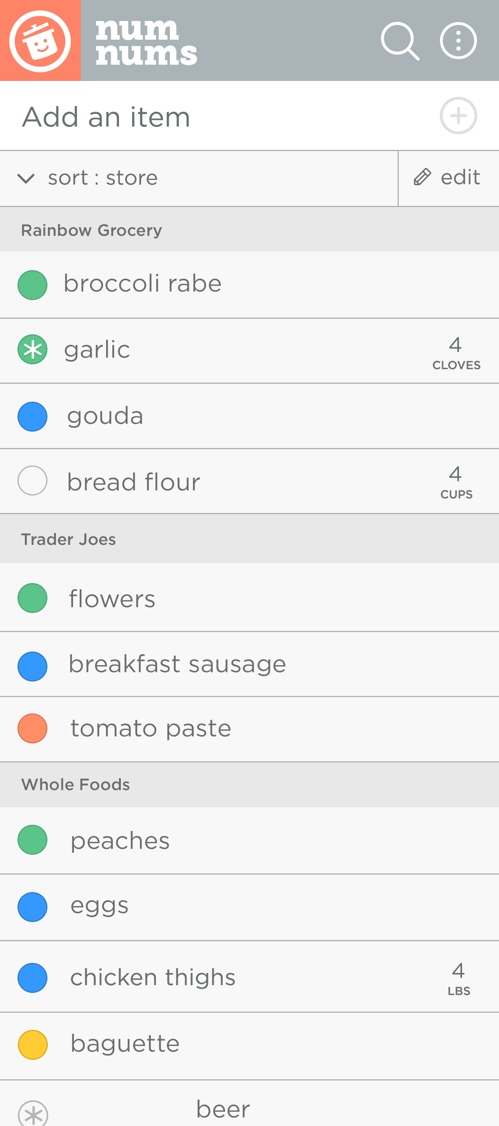Screen dimensions: 499x1126
Task: Tap the green asterisk beside garlic
Action: 33,349
